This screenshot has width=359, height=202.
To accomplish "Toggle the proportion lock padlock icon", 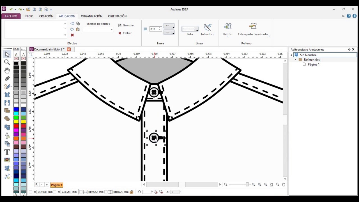I will tap(131, 192).
